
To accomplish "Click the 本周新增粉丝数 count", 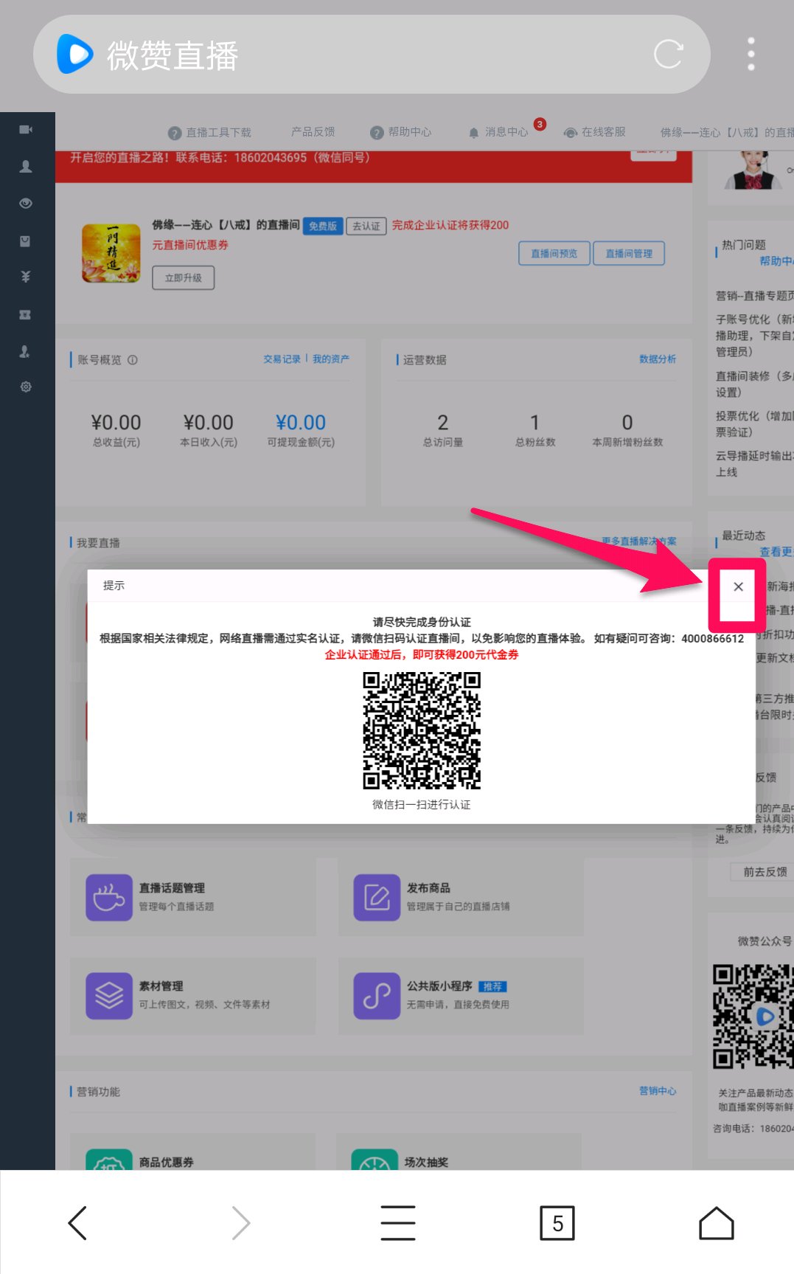I will click(627, 423).
